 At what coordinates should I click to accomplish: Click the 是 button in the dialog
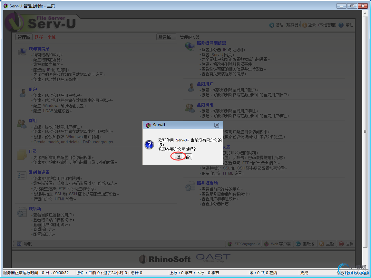(179, 157)
